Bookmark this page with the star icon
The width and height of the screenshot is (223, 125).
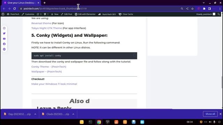[192, 9]
